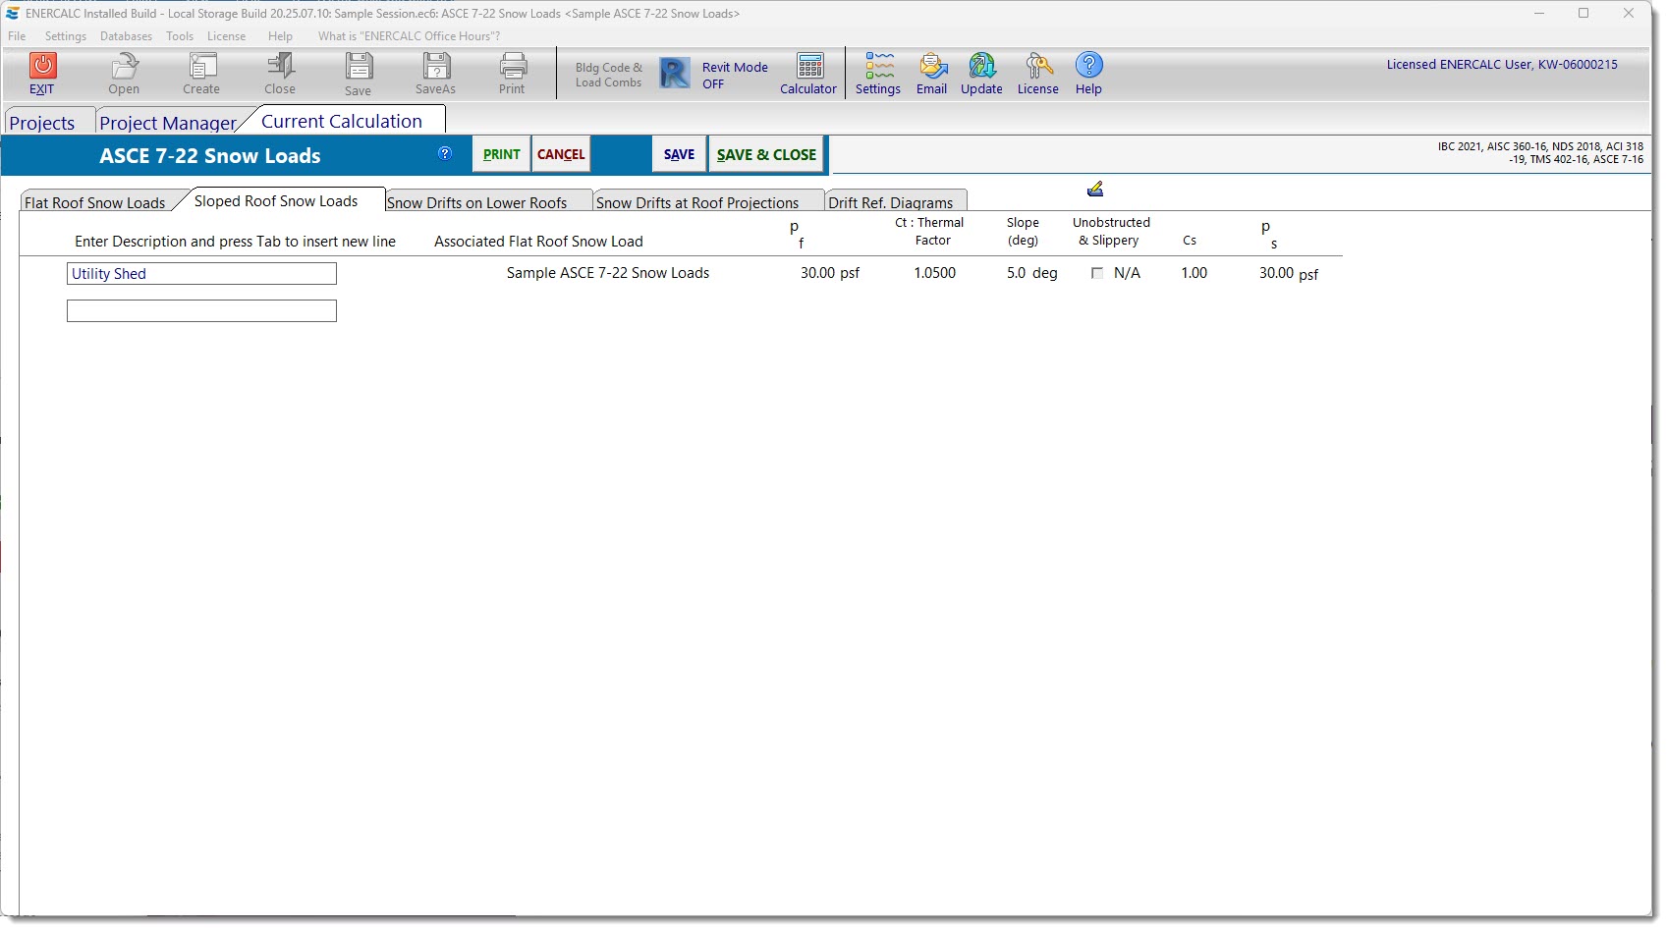Screen dimensions: 1667x931
Task: Select Current Calculation tab
Action: (342, 121)
